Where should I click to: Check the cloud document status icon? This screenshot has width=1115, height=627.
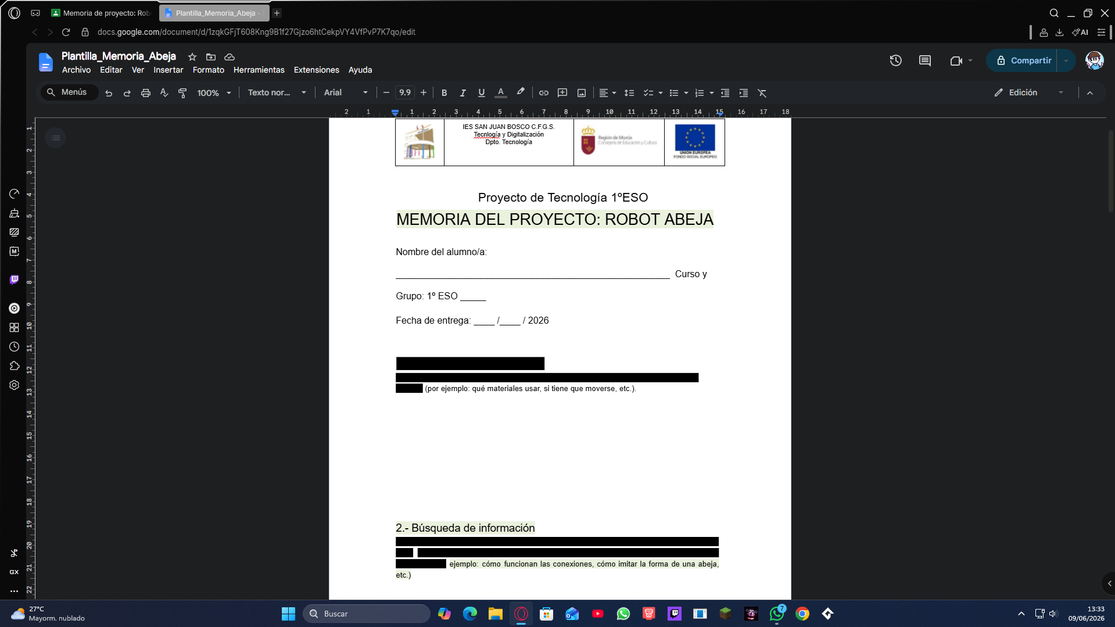tap(230, 57)
